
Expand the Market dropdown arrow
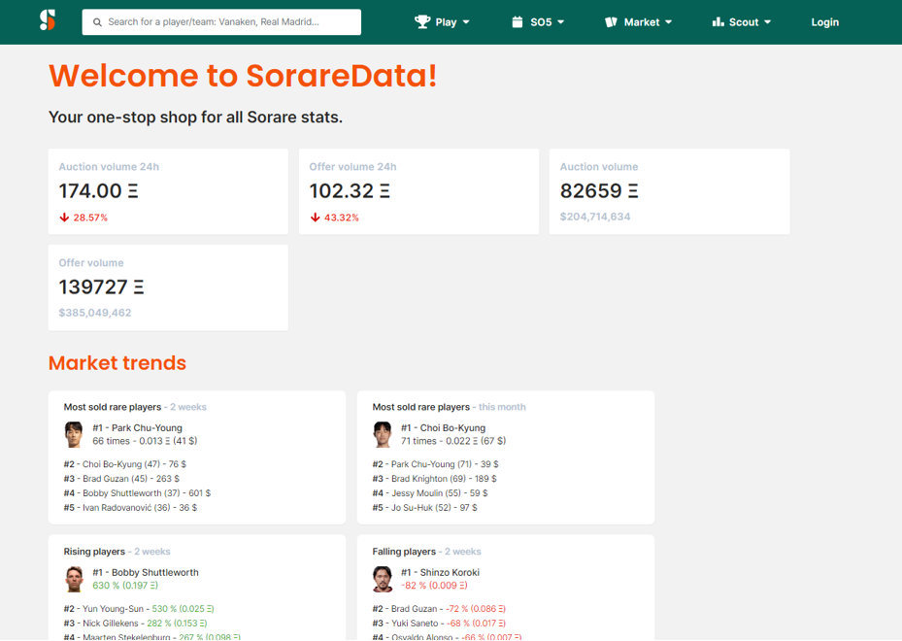pyautogui.click(x=668, y=22)
